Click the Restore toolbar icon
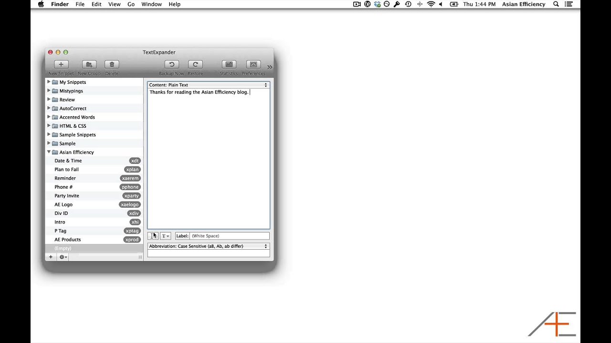Viewport: 611px width, 343px height. pyautogui.click(x=195, y=64)
